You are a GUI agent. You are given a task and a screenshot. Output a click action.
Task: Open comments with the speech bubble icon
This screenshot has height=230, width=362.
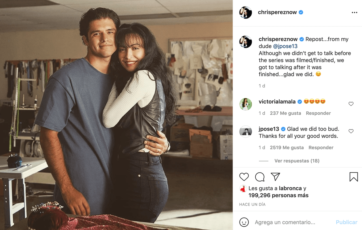pyautogui.click(x=259, y=177)
